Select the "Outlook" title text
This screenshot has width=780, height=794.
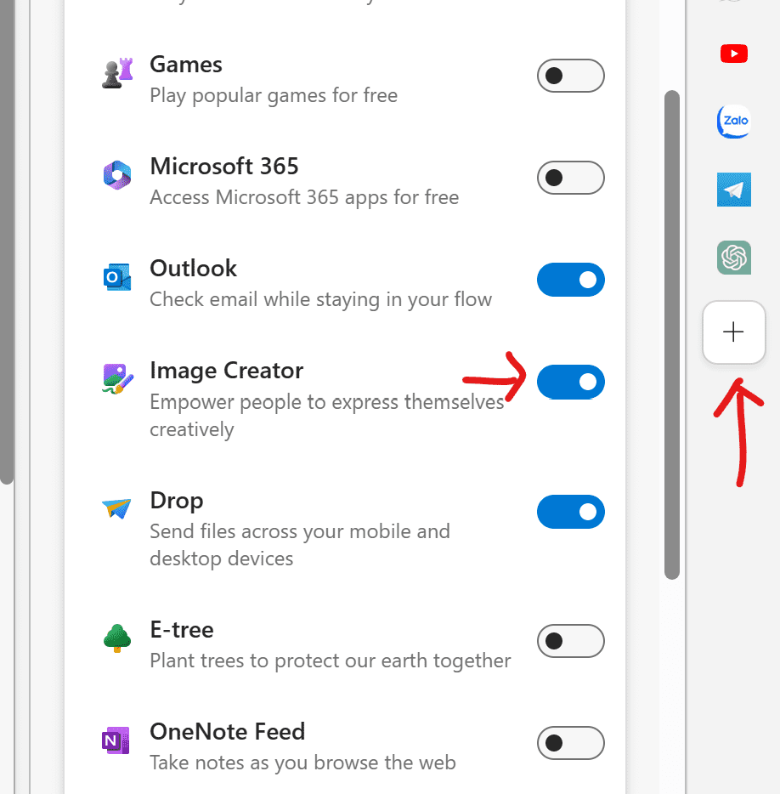click(194, 269)
